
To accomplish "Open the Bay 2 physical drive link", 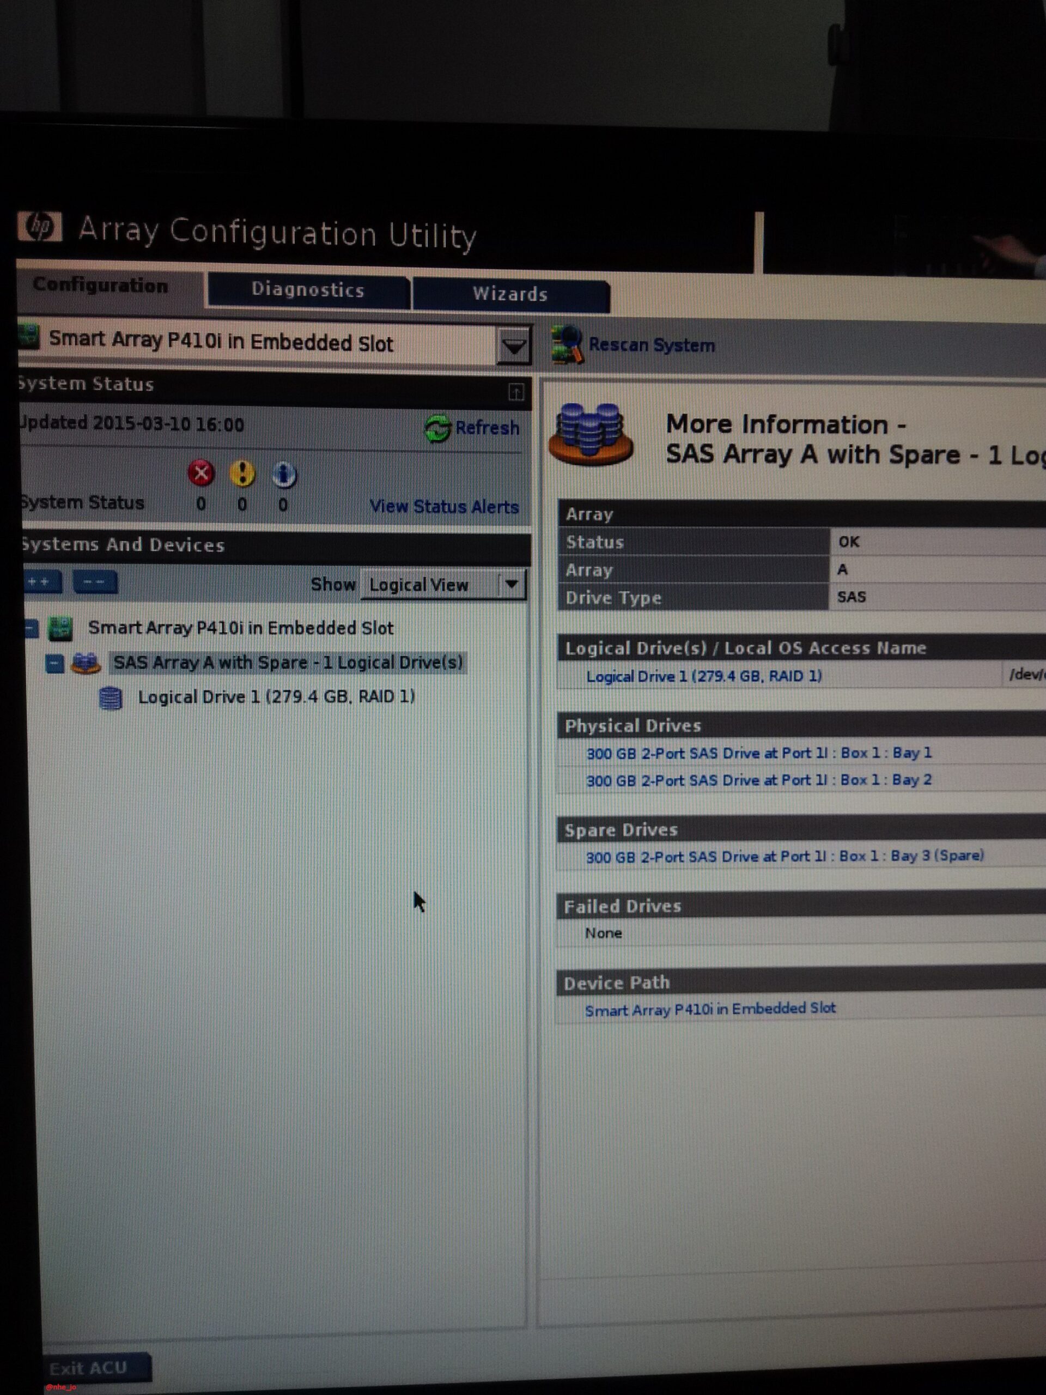I will (759, 780).
